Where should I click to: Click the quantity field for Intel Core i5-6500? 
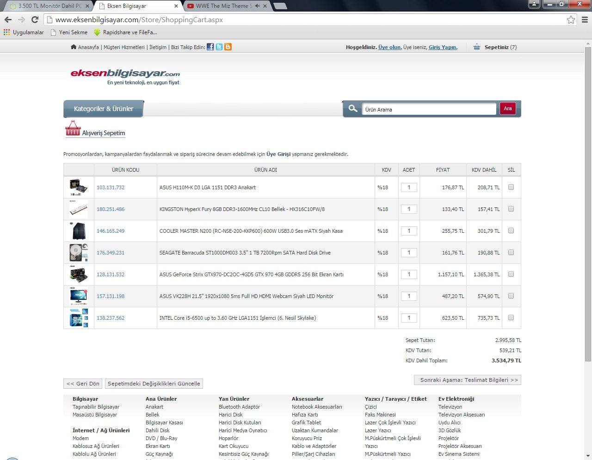[409, 318]
